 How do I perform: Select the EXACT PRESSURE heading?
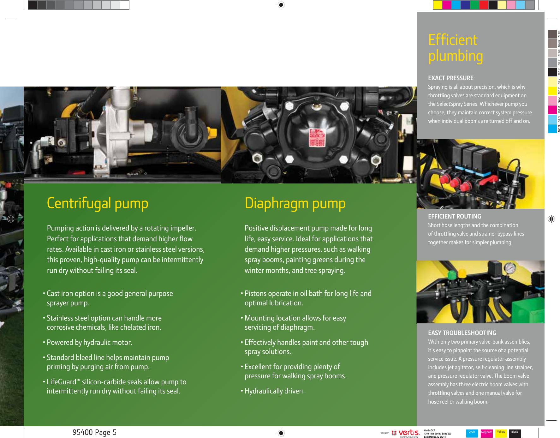point(450,78)
